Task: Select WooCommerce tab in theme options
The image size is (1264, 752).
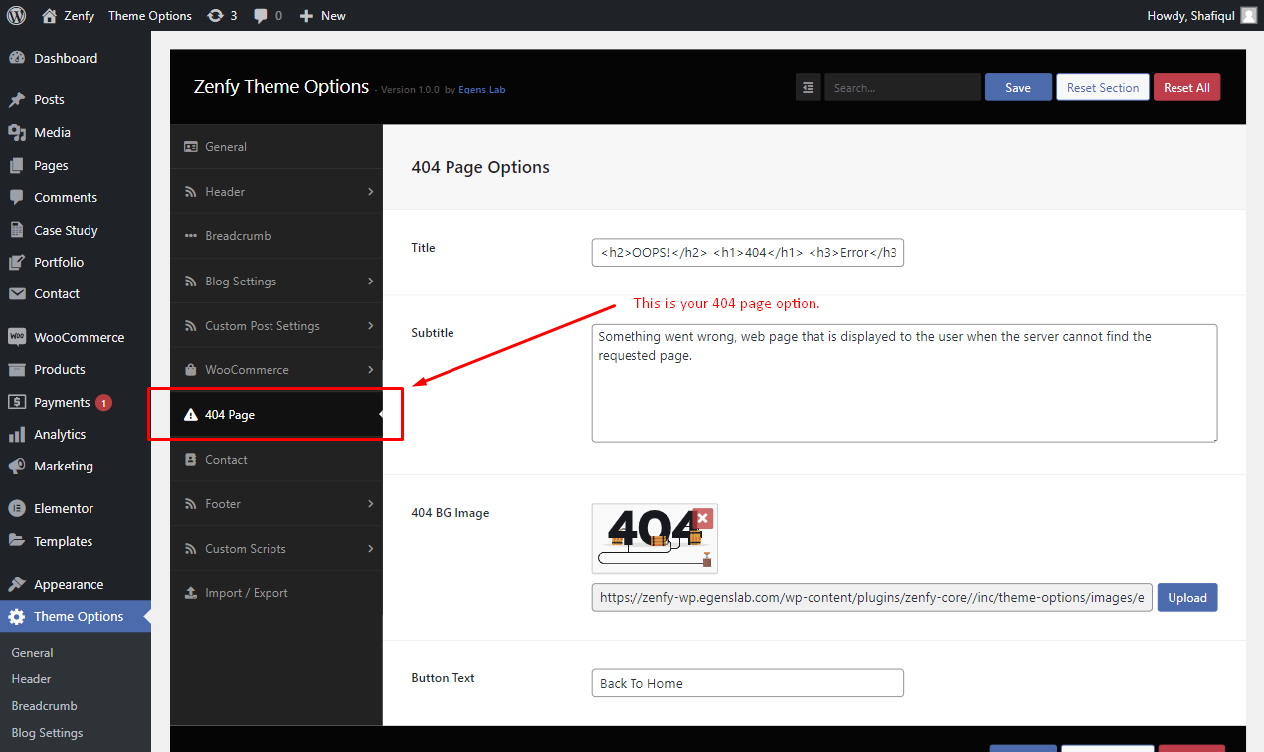Action: 276,370
